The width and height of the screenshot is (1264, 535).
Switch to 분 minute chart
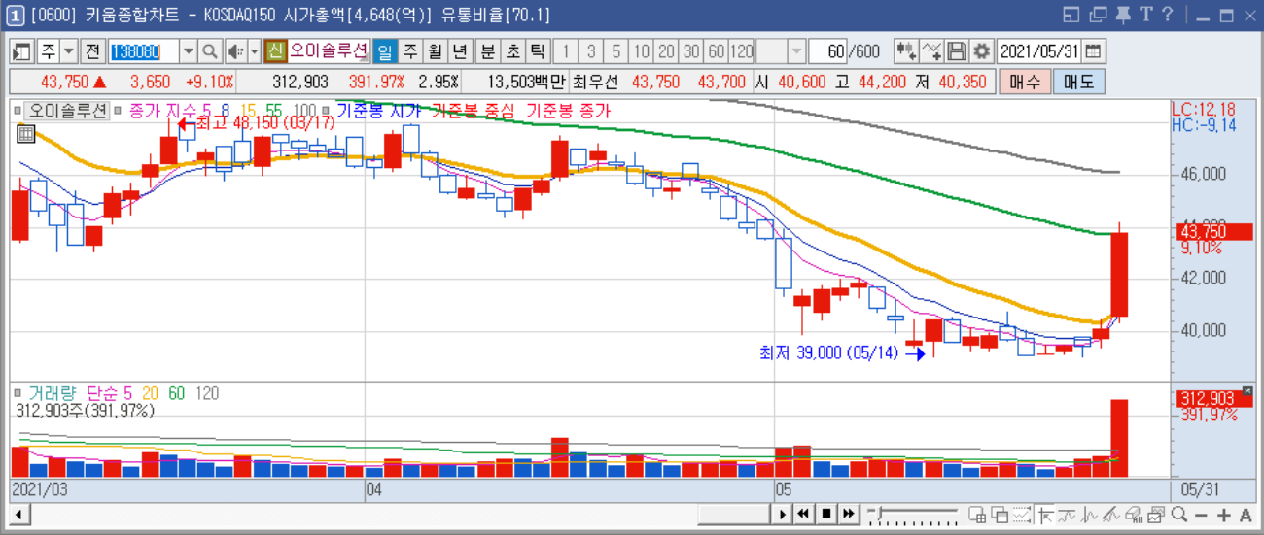point(487,51)
